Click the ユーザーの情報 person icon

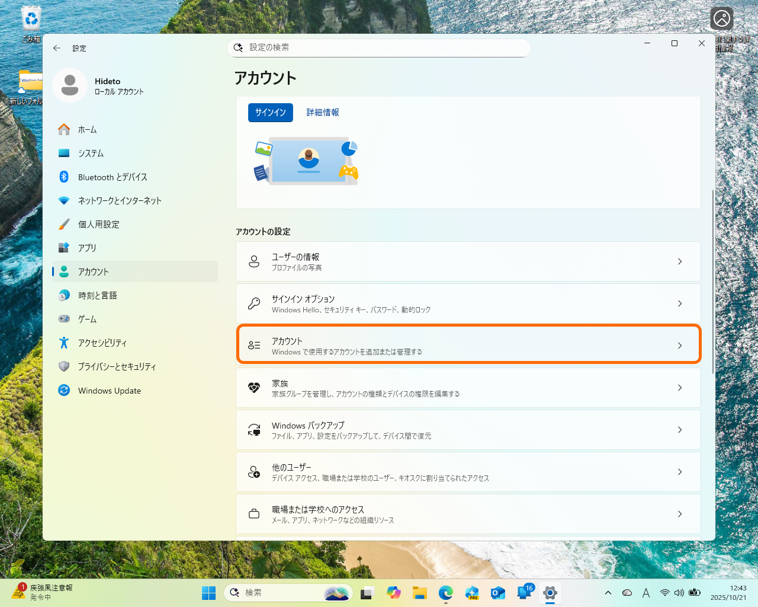(x=254, y=261)
